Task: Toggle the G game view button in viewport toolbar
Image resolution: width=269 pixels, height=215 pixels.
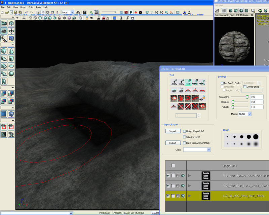Action: pos(81,18)
